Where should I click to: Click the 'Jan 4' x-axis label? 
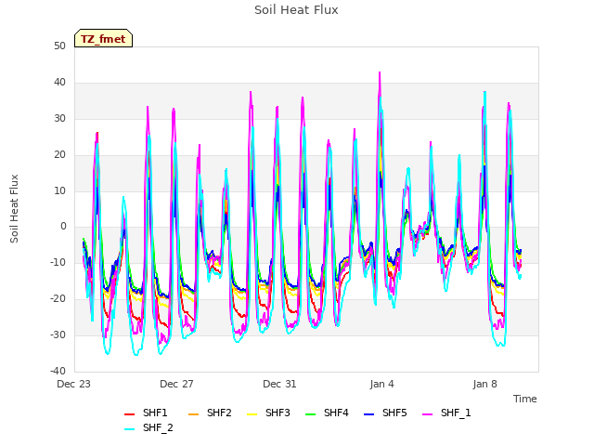[x=381, y=384]
